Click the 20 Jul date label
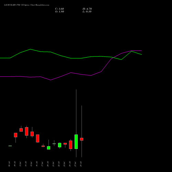This screenshot has height=172, width=172. tap(48, 164)
